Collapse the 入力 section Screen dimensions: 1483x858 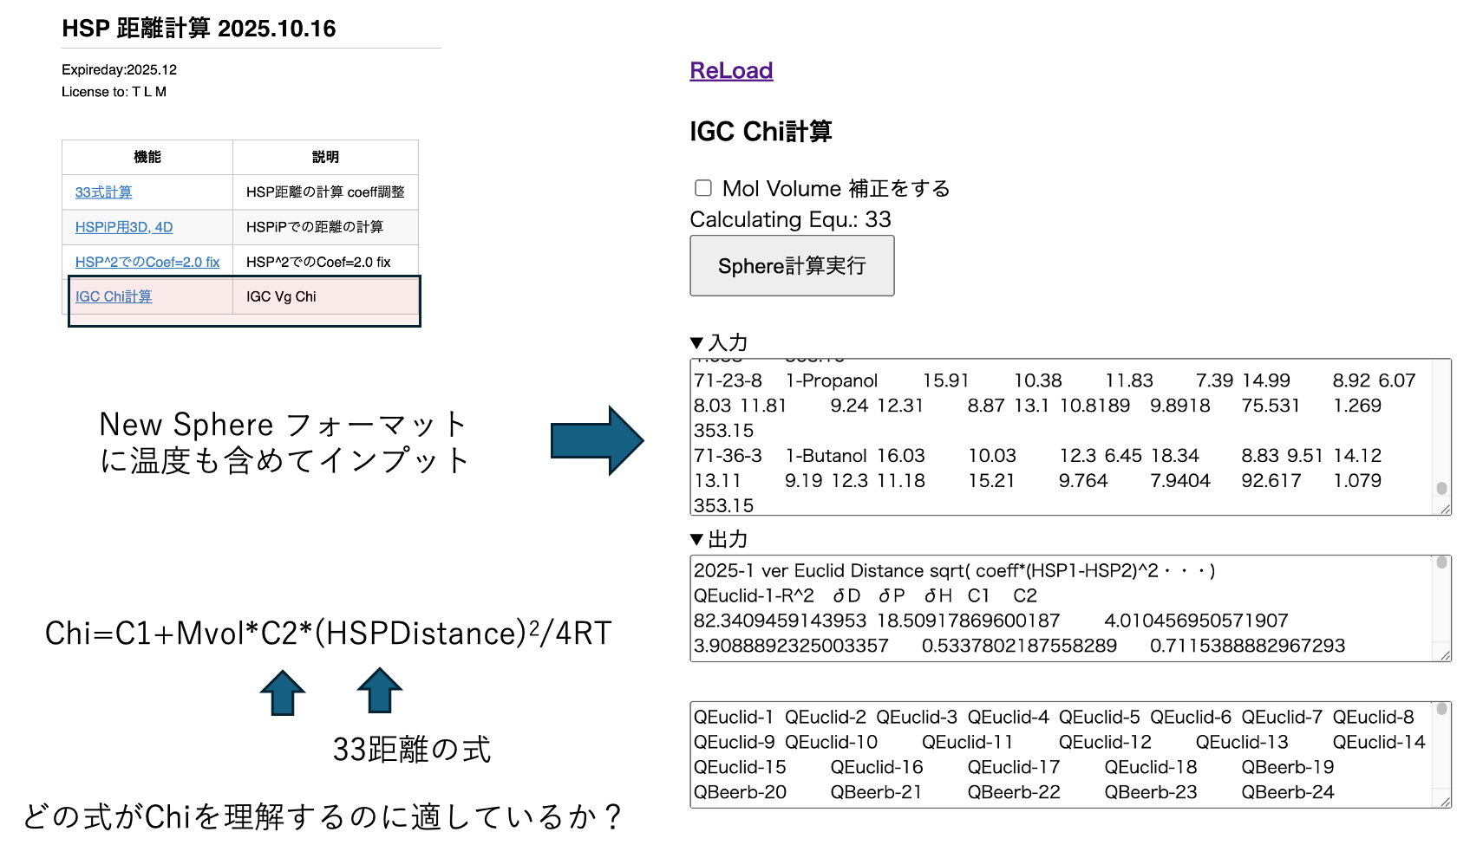click(696, 343)
